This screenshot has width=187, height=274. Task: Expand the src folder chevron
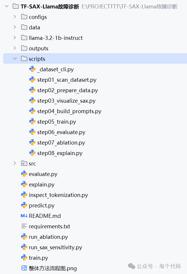pyautogui.click(x=15, y=163)
